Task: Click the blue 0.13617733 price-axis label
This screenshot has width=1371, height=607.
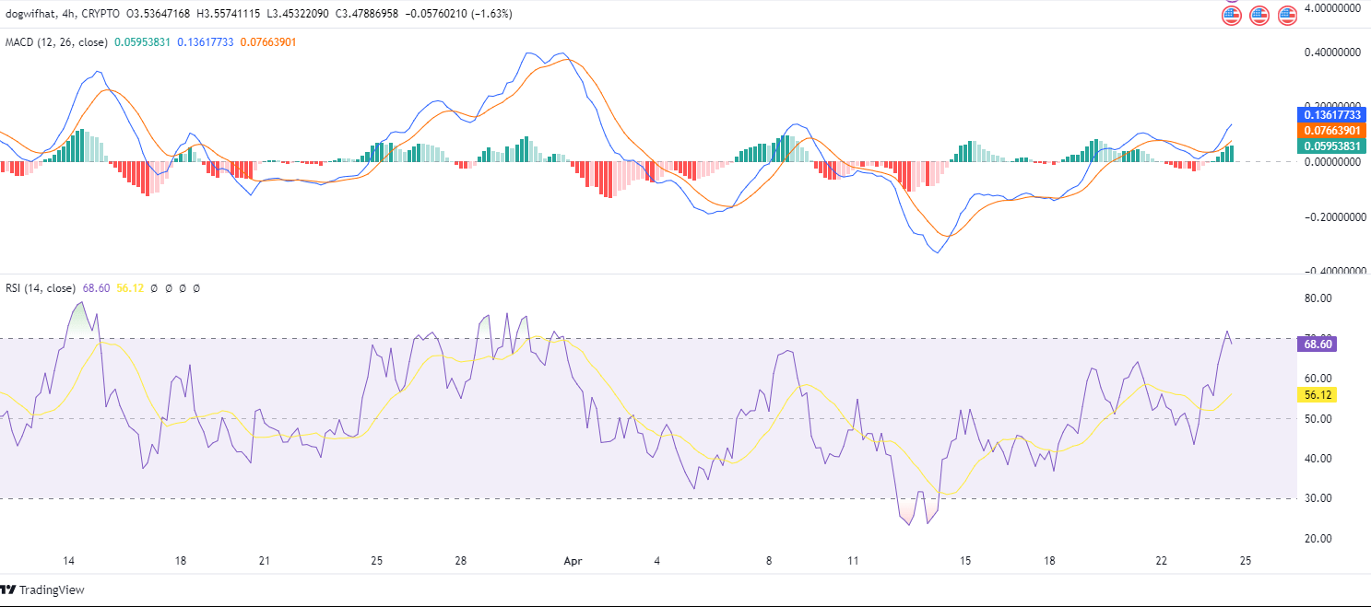Action: pos(1331,115)
